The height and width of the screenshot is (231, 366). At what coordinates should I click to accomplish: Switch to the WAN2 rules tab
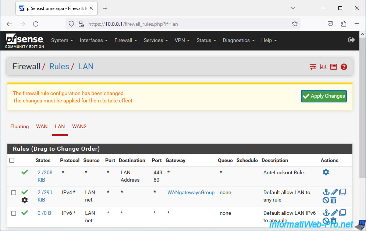point(79,126)
